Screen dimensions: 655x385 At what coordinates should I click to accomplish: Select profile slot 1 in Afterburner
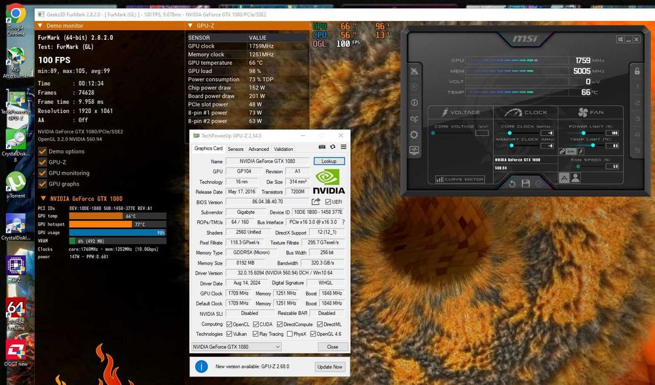click(637, 87)
